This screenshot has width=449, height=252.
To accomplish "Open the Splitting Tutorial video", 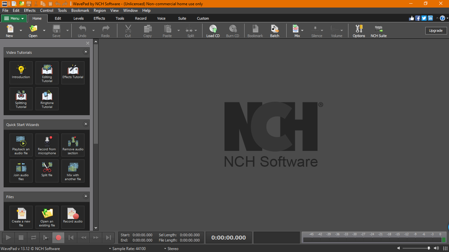I will tap(21, 99).
